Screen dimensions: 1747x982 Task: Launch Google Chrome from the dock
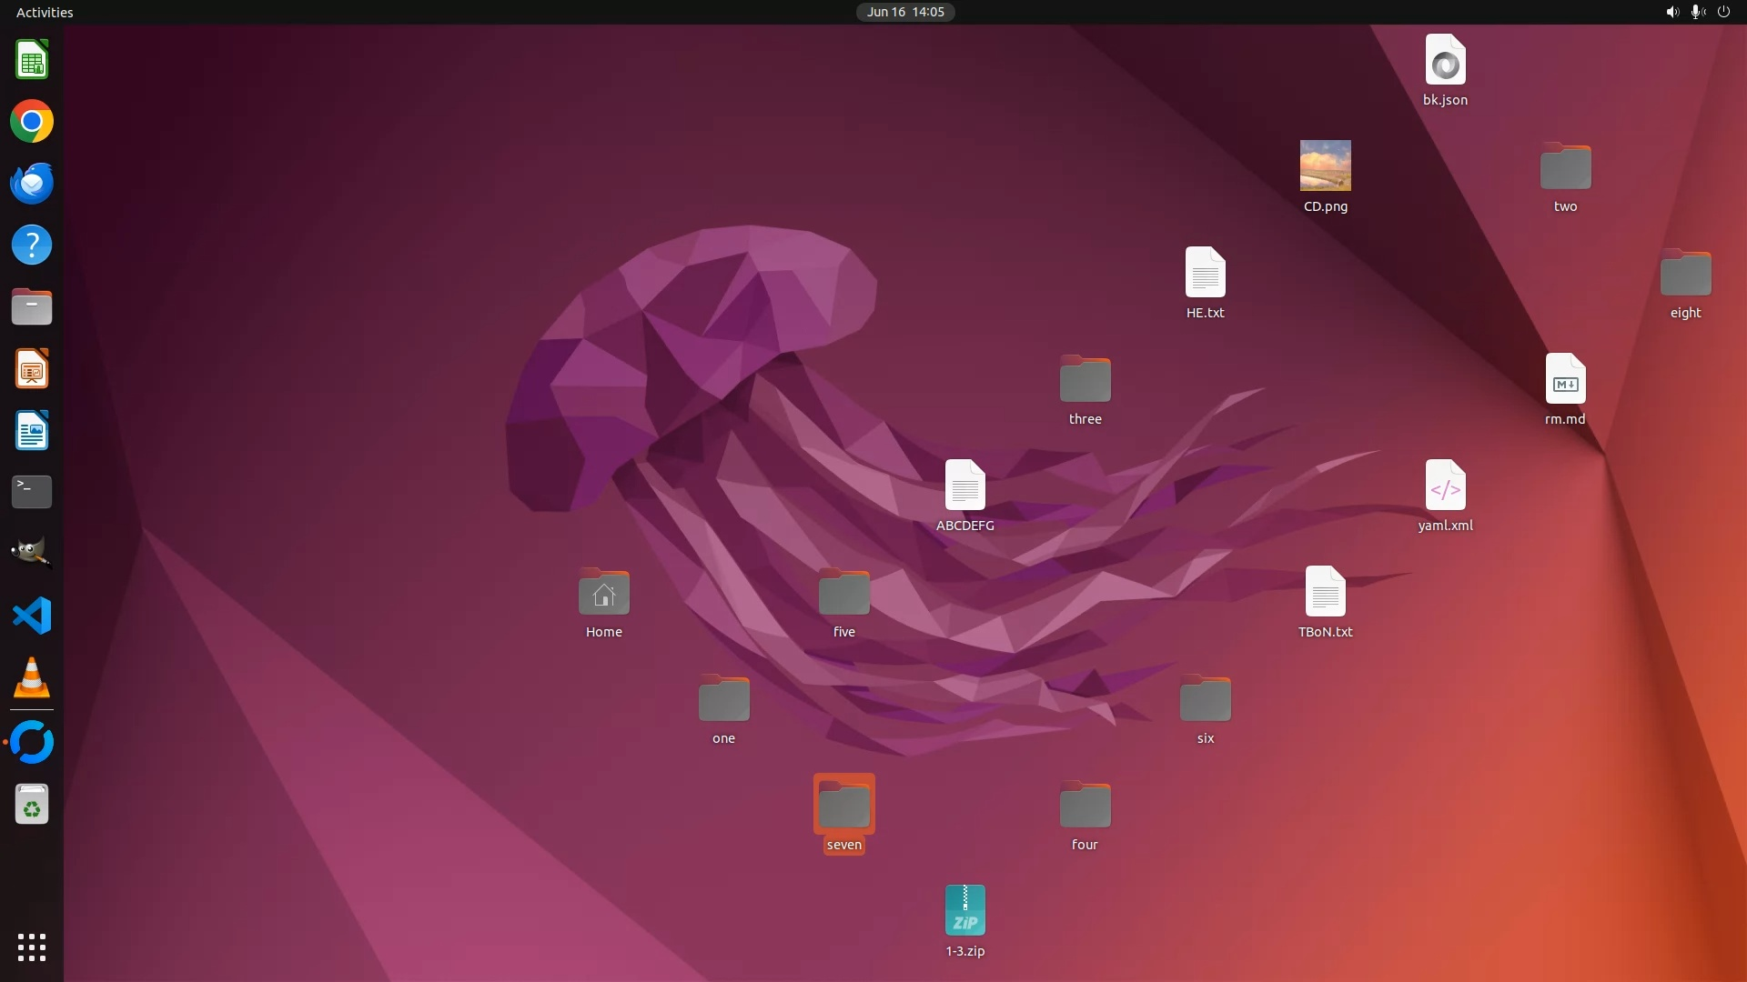[x=32, y=122]
